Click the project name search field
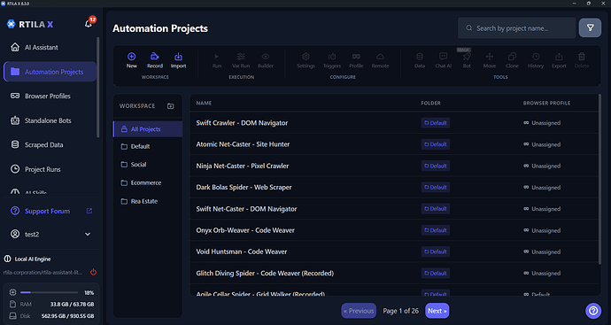Screen dimensions: 611x325 (x=517, y=28)
